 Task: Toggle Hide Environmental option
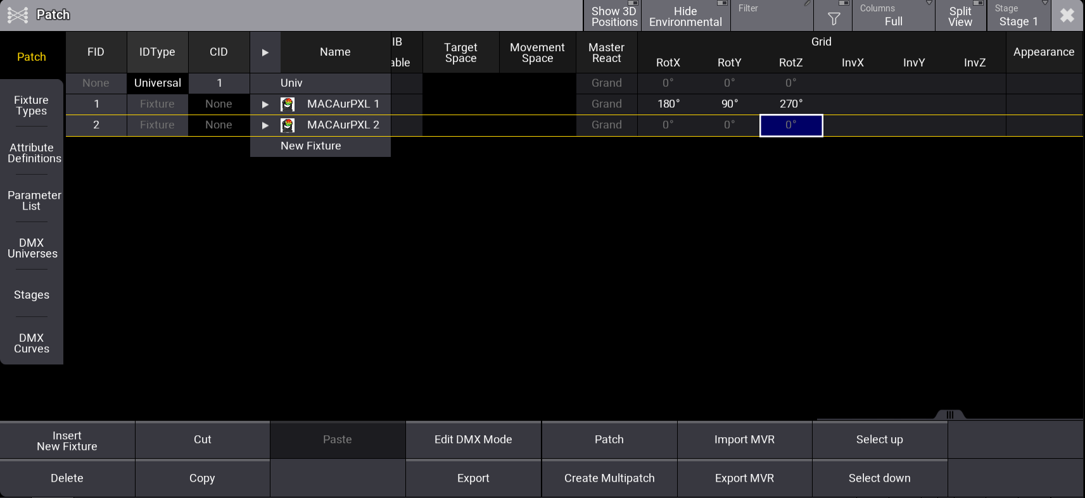685,16
